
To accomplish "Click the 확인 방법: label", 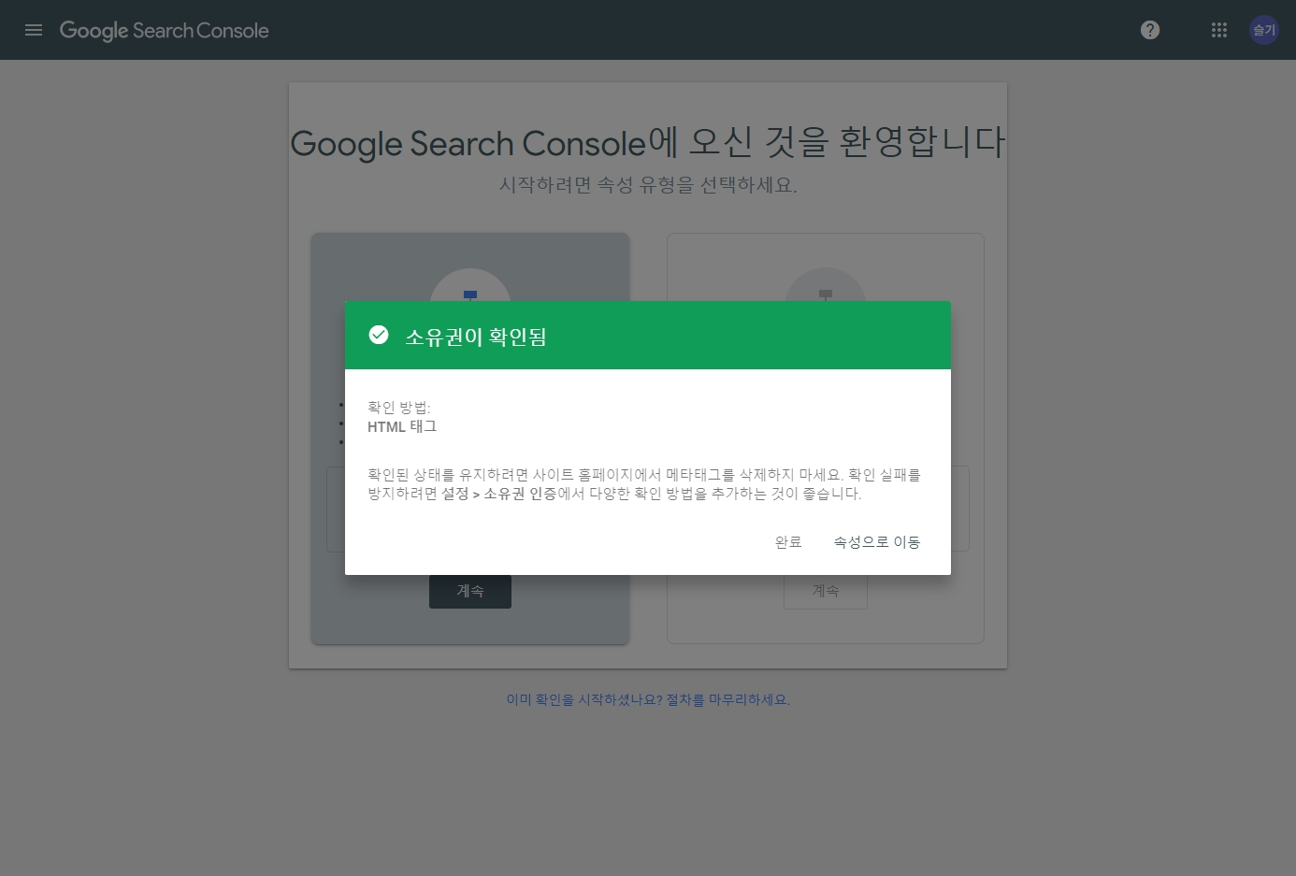I will (x=399, y=408).
